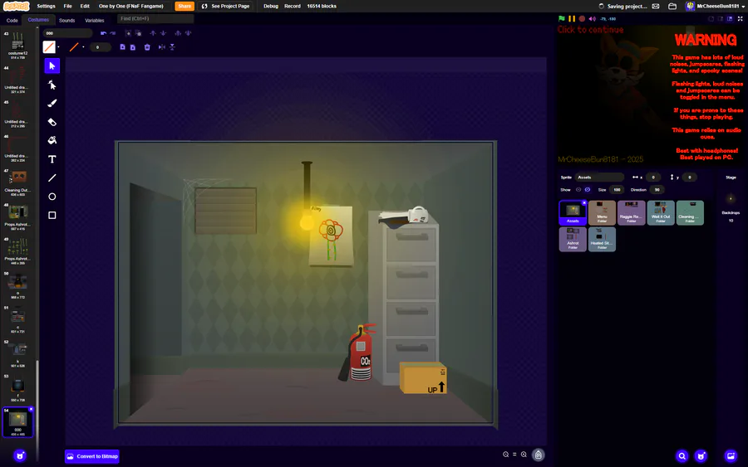Click the Redo arrow in costume editor
This screenshot has height=467, width=748.
113,33
